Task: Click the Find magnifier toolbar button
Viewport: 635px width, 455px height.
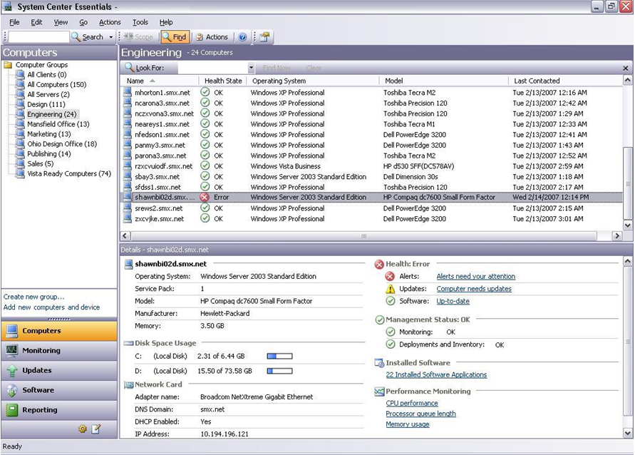Action: (174, 37)
